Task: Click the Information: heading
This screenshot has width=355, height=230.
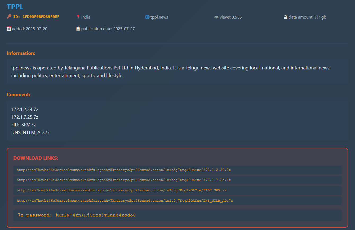Action: coord(21,53)
